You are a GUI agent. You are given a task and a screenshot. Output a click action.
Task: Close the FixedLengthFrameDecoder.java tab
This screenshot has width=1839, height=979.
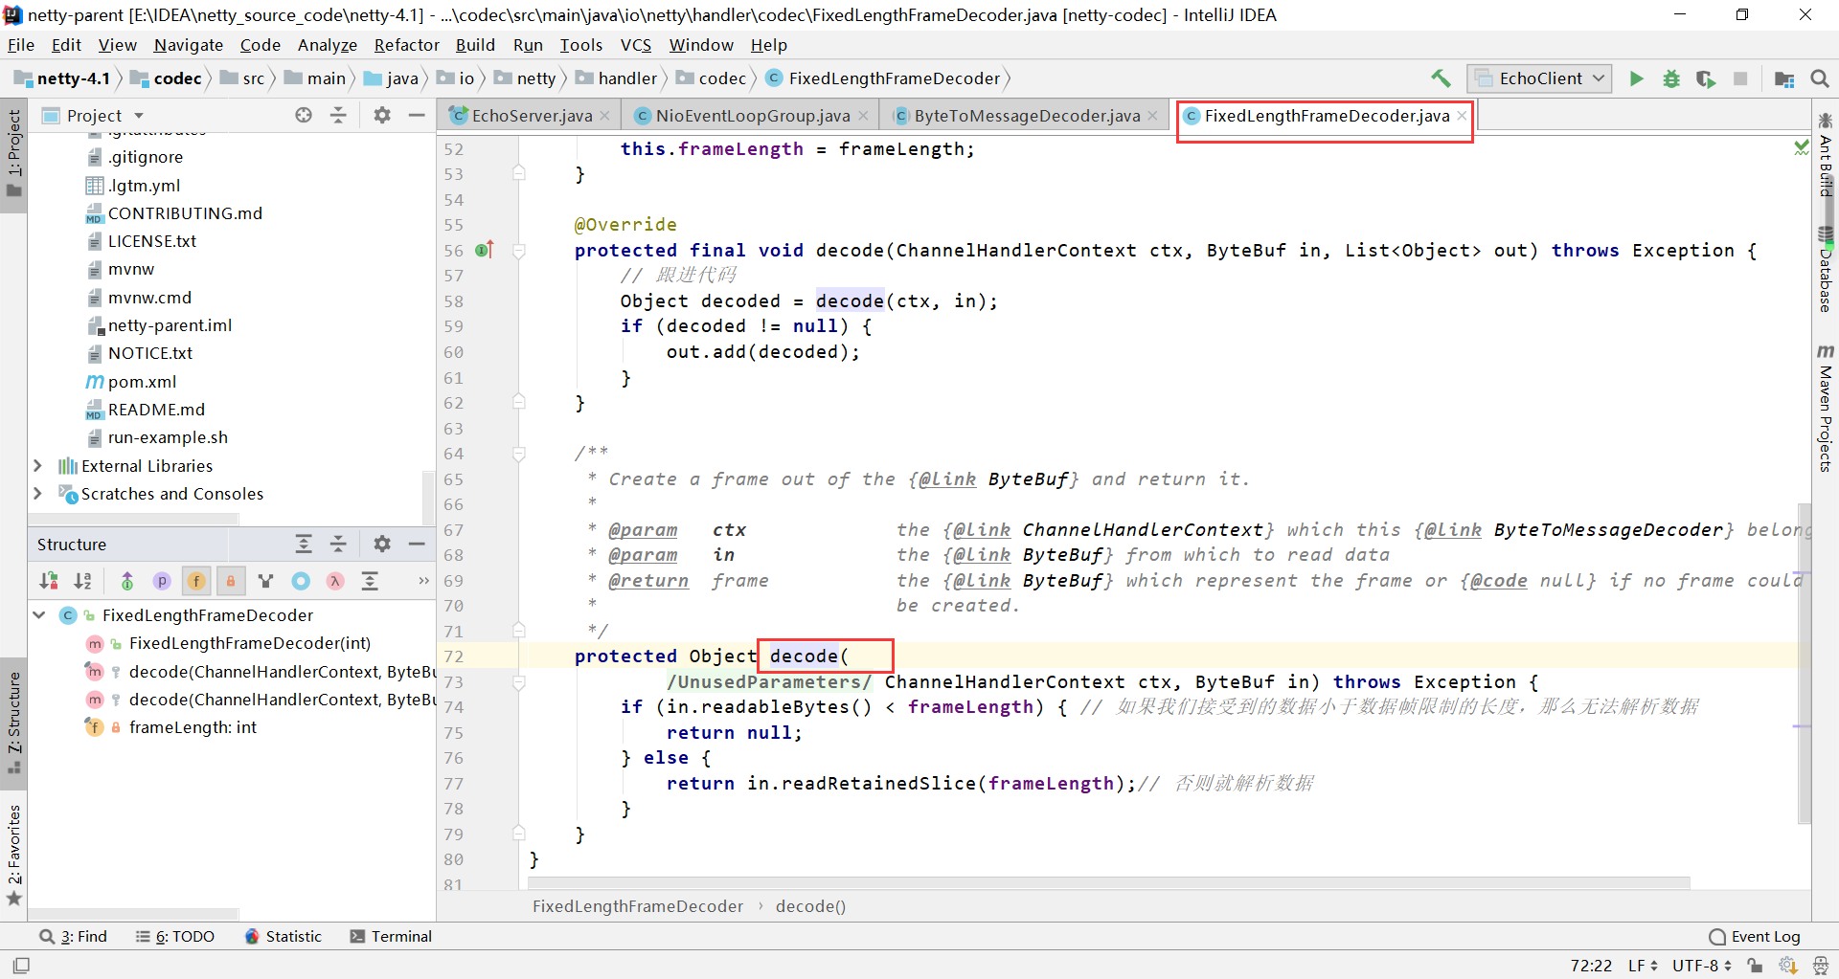(x=1462, y=116)
